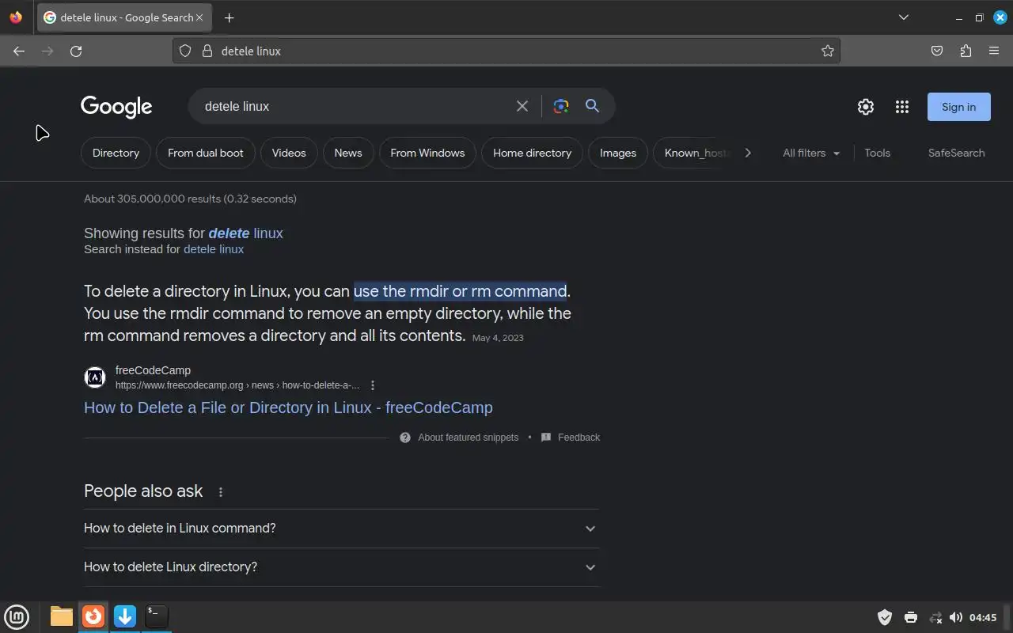
Task: Open 'How to Delete a File or Directory' result
Action: [288, 407]
